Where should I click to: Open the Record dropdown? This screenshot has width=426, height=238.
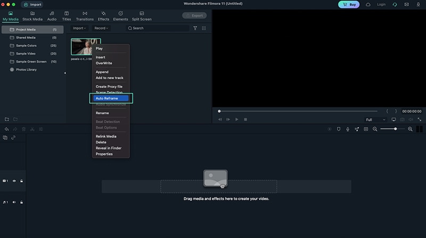[x=101, y=28]
